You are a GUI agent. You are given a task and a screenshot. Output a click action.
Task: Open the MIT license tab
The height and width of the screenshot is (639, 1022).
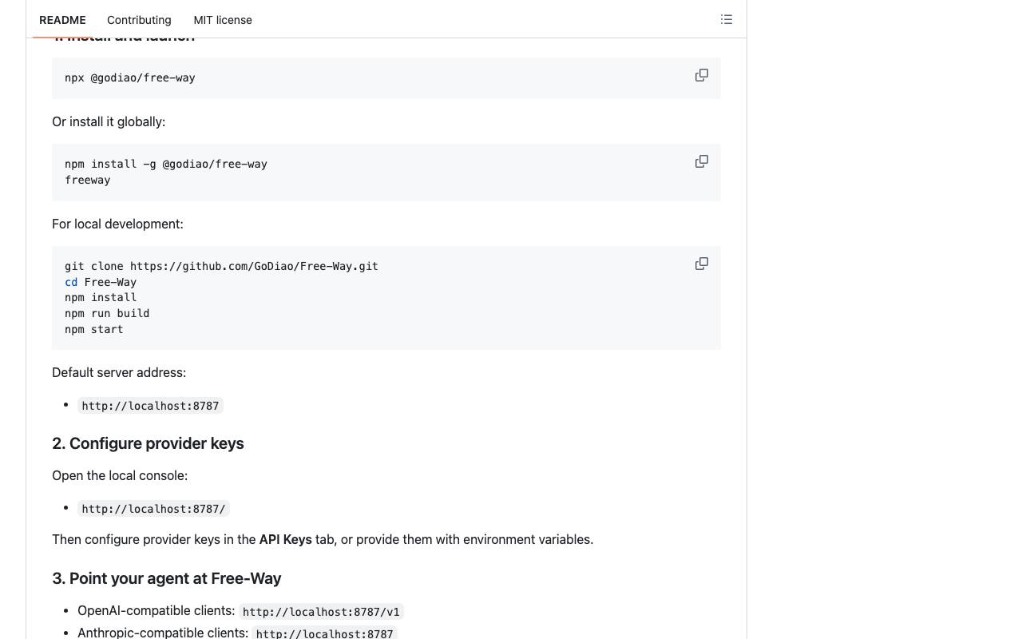point(223,20)
